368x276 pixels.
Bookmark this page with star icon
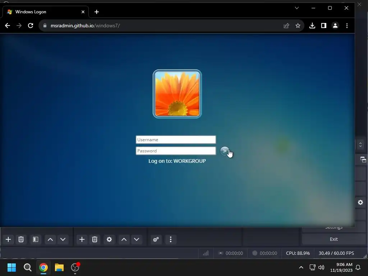click(298, 26)
